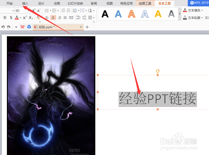Open text box alignment tool
209x155 pixels.
pyautogui.click(x=83, y=10)
